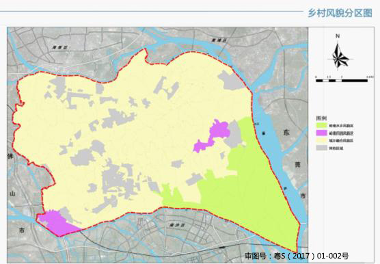Click the magenta legend swatch

coord(322,133)
